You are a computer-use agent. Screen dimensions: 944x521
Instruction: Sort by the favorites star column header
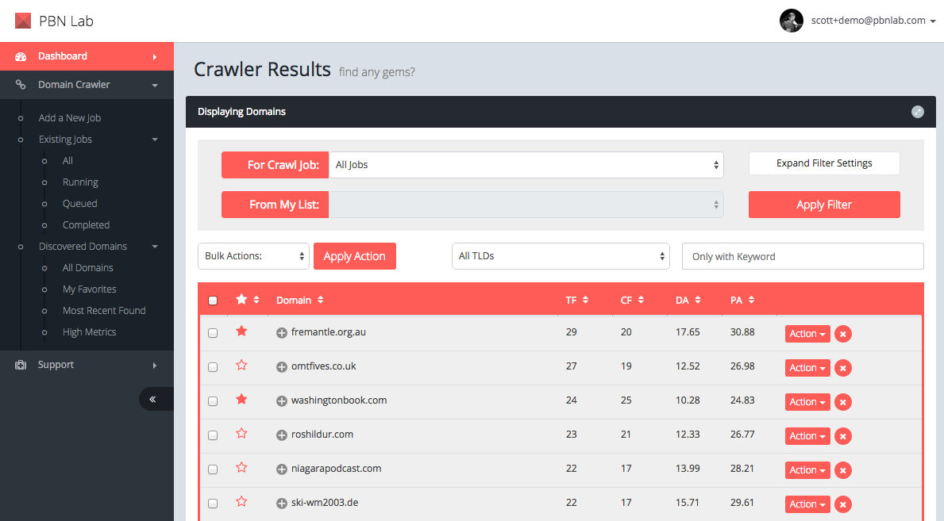(x=248, y=300)
